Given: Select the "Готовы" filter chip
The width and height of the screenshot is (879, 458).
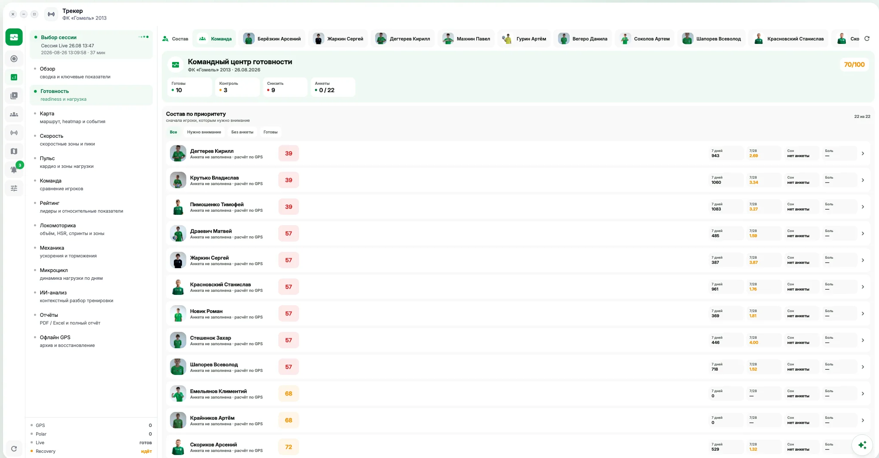Looking at the screenshot, I should pos(270,132).
